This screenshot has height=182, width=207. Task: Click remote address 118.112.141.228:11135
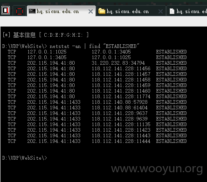coord(121,124)
